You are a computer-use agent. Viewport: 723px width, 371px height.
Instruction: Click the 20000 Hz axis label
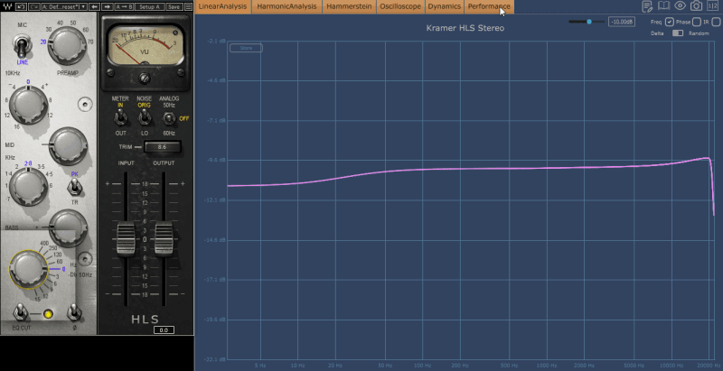point(709,366)
